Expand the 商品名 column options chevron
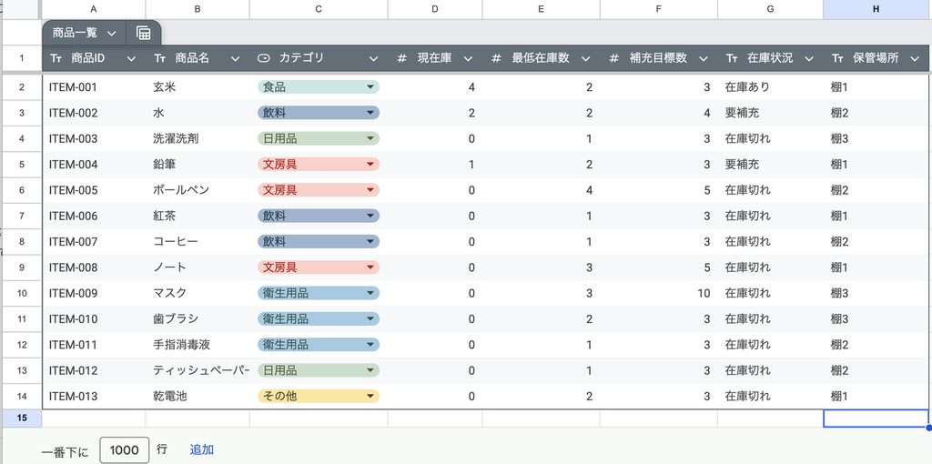The width and height of the screenshot is (932, 464). point(236,59)
